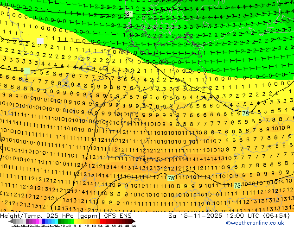Click the date 'Sa 15-11-2025'
The image size is (294, 227).
click(x=195, y=215)
